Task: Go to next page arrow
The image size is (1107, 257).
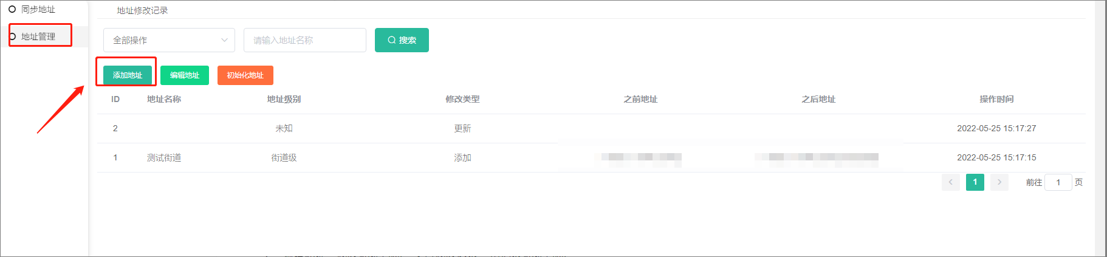Action: pos(999,182)
